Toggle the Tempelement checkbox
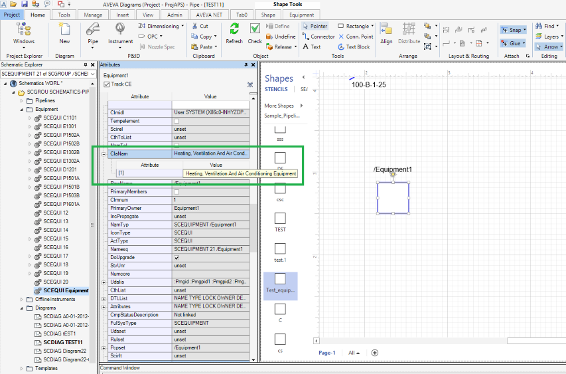This screenshot has width=566, height=374. 177,121
